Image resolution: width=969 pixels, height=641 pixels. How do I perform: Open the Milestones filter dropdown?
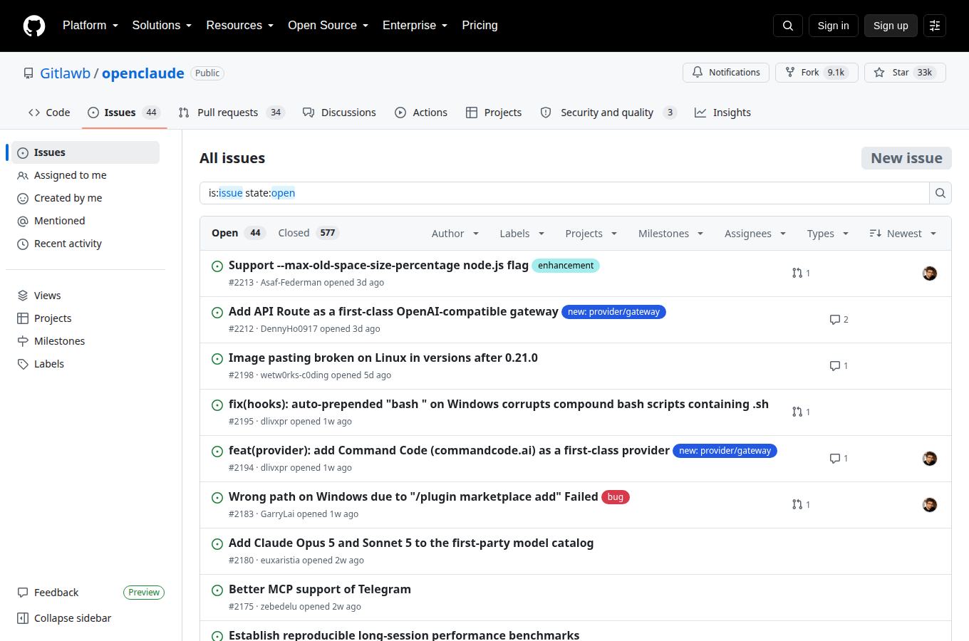(671, 234)
